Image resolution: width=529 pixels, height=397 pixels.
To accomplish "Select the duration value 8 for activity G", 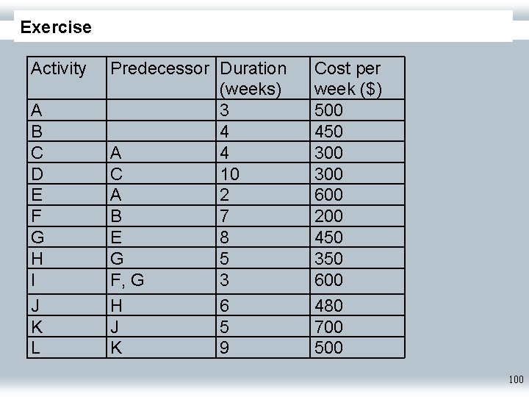I will coord(226,237).
